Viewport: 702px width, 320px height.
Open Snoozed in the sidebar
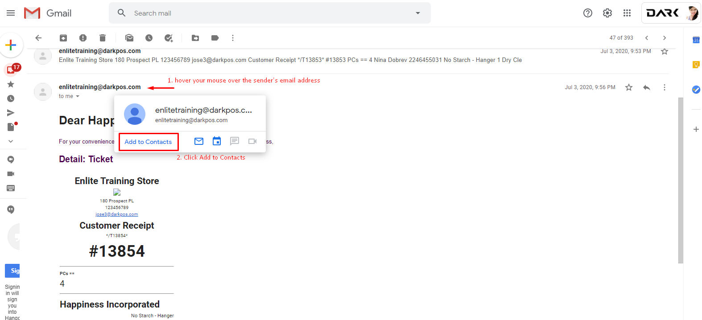(11, 98)
